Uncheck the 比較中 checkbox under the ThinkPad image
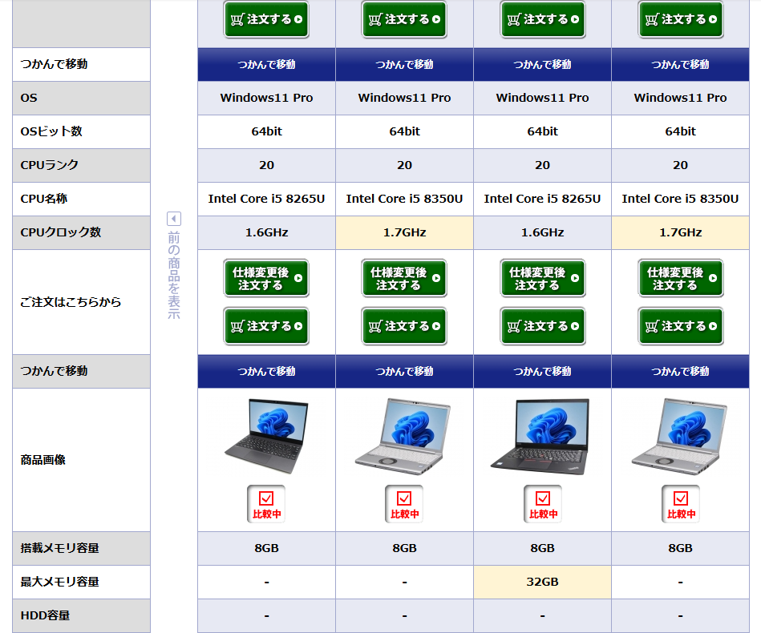Viewport: 761px width, 633px height. coord(542,504)
